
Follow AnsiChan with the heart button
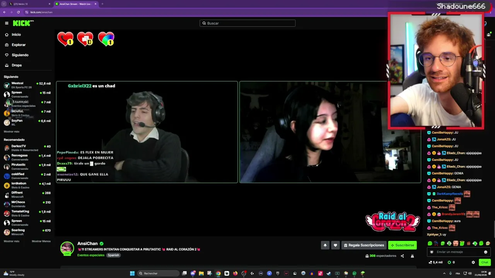(335, 245)
